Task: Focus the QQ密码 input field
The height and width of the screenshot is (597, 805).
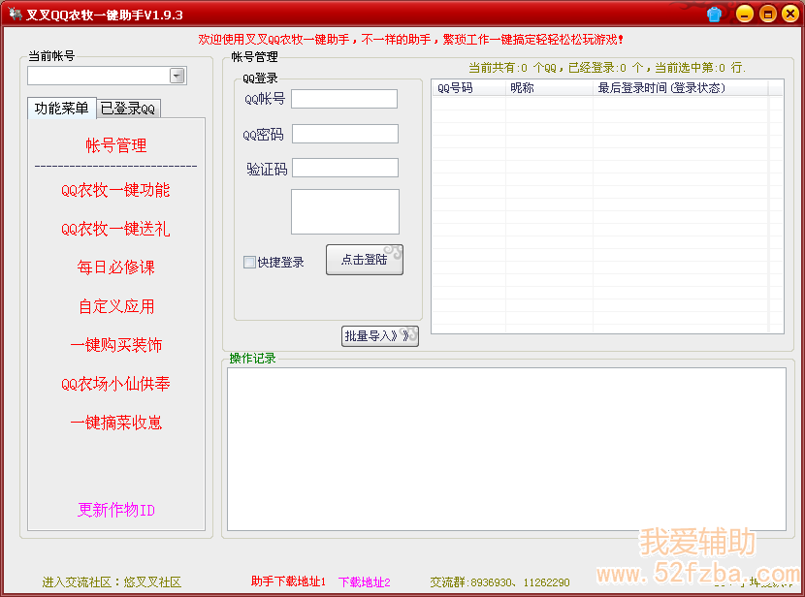Action: click(x=345, y=134)
